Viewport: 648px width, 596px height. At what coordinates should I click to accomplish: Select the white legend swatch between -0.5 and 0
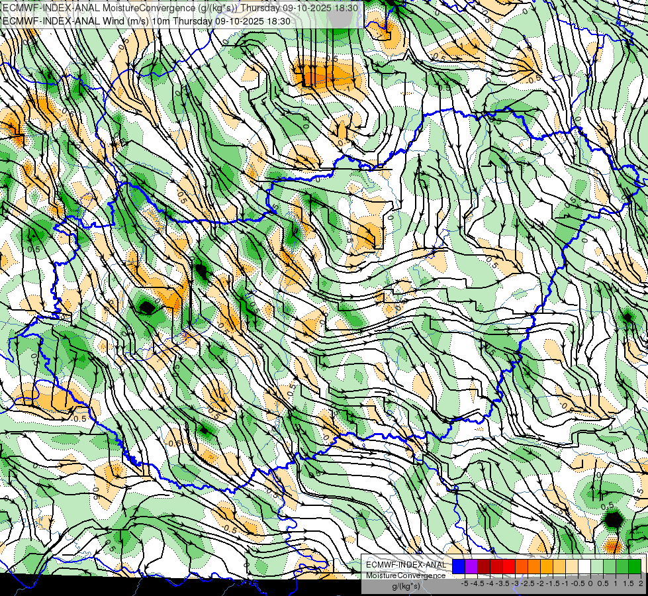[584, 566]
